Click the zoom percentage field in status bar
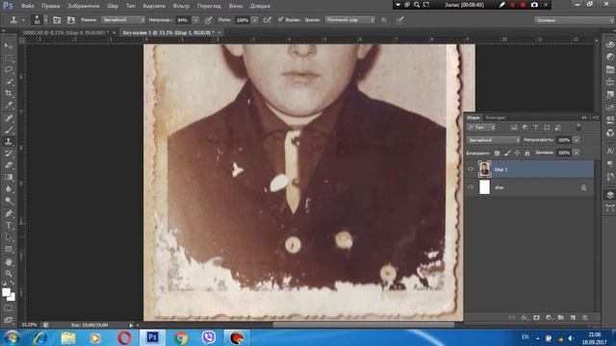 click(x=29, y=325)
